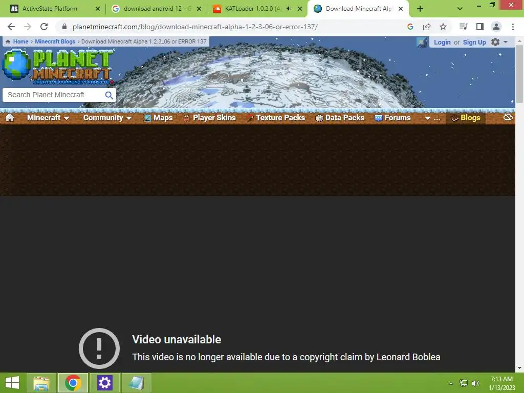Click the scrollbar down arrow
The height and width of the screenshot is (393, 524).
coord(519,368)
